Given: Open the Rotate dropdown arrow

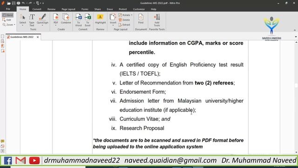Looking at the screenshot, I should [x=132, y=15].
